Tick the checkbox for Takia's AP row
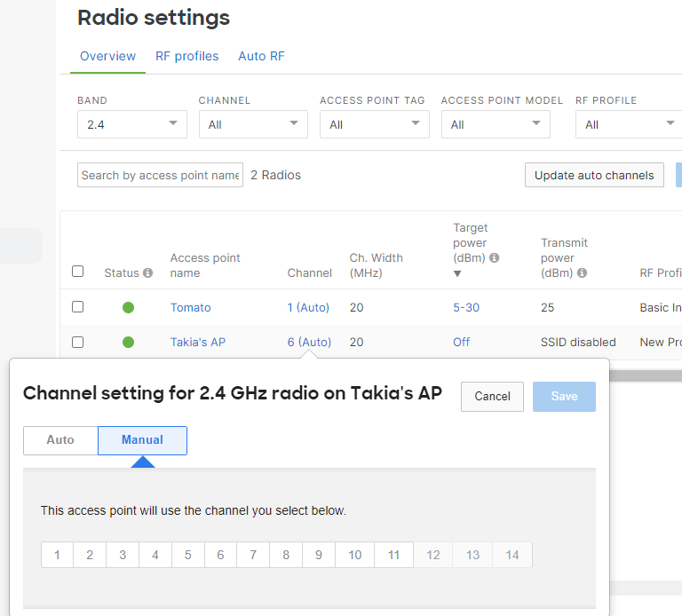The width and height of the screenshot is (682, 616). pyautogui.click(x=78, y=342)
